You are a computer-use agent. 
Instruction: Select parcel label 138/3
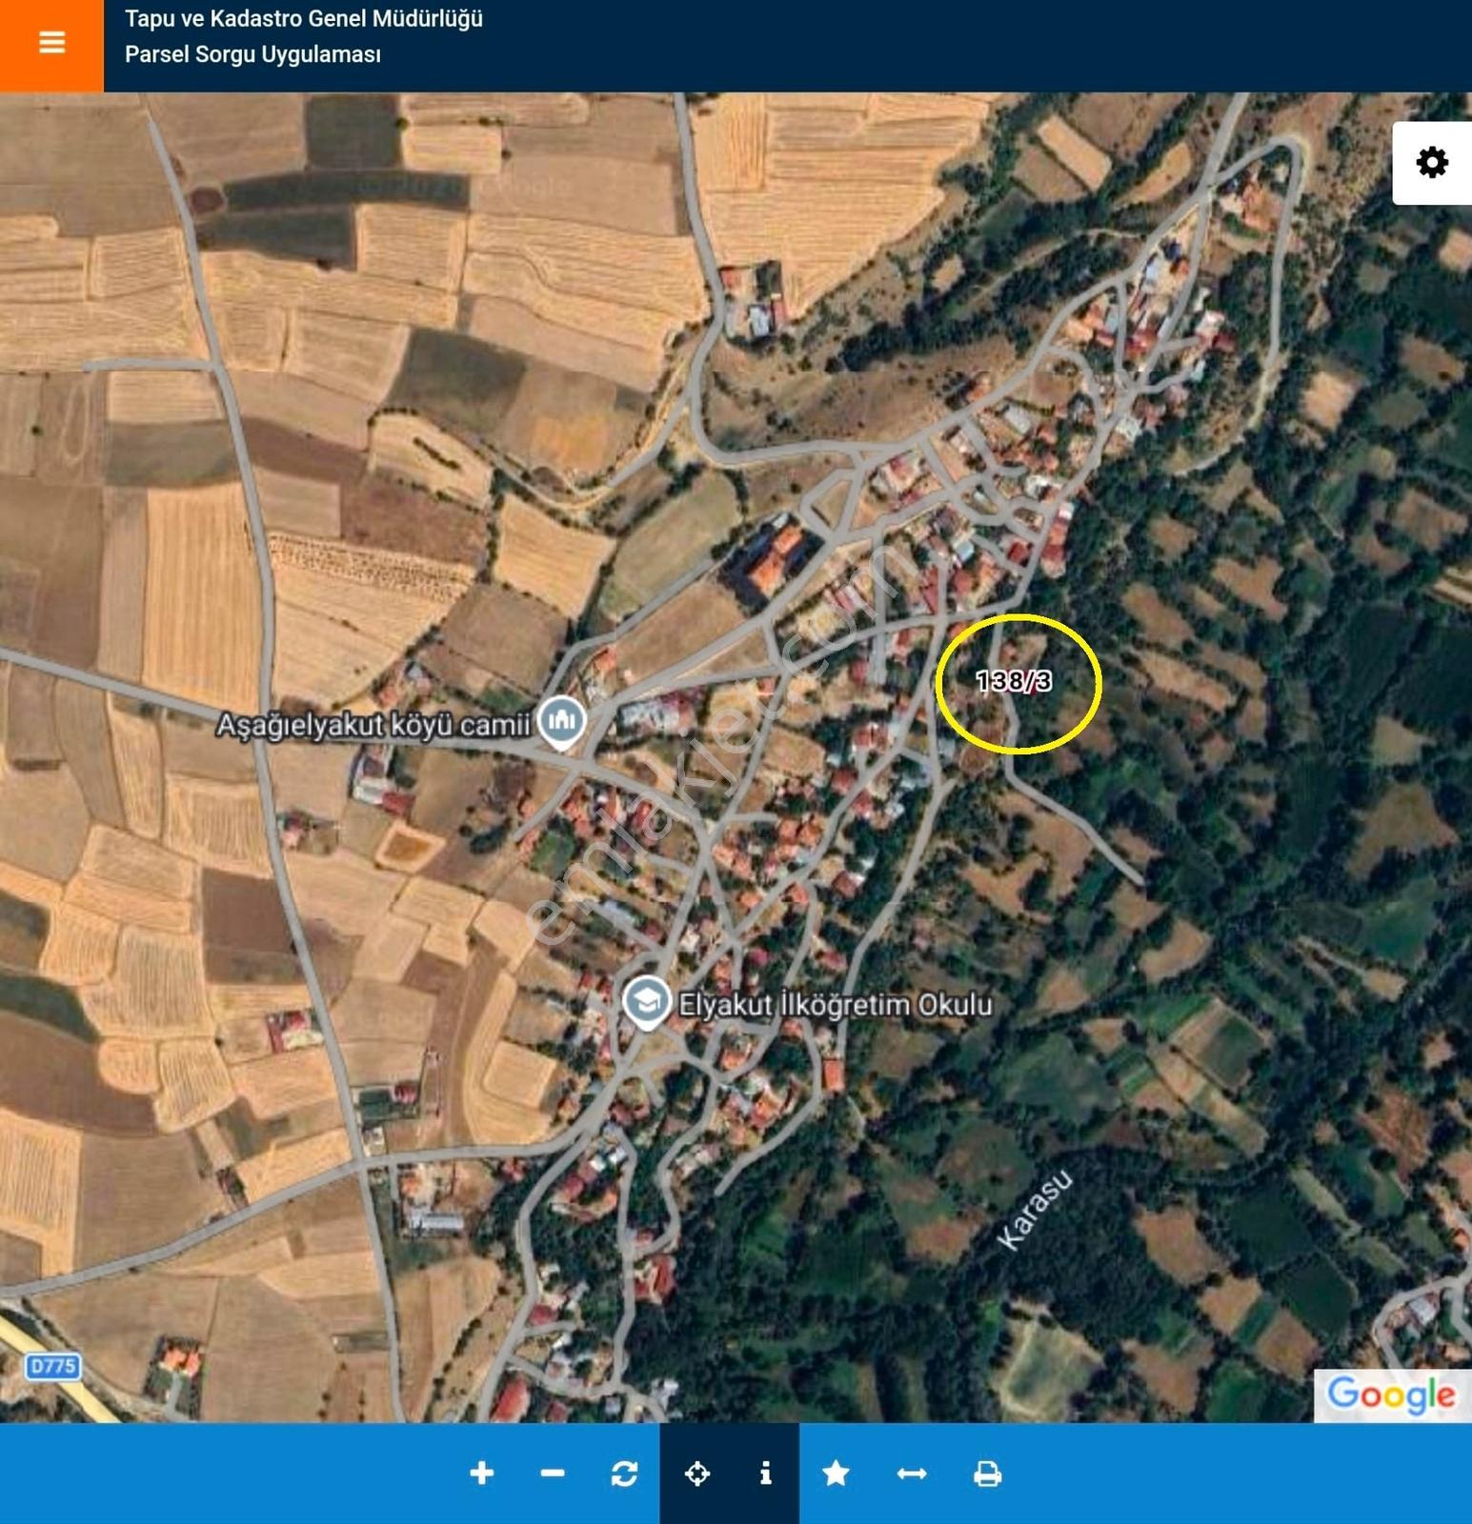click(1015, 681)
